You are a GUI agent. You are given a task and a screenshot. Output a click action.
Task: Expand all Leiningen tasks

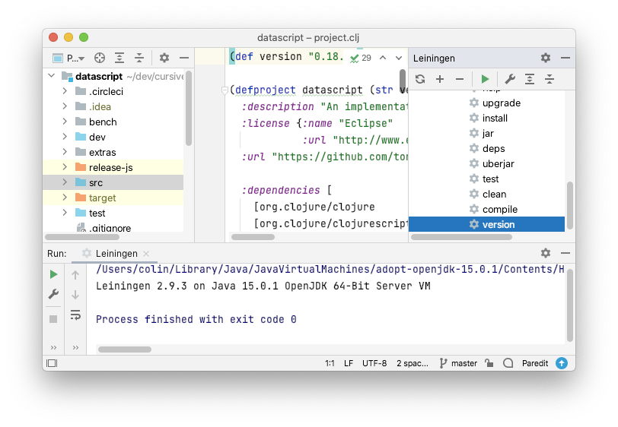[530, 79]
